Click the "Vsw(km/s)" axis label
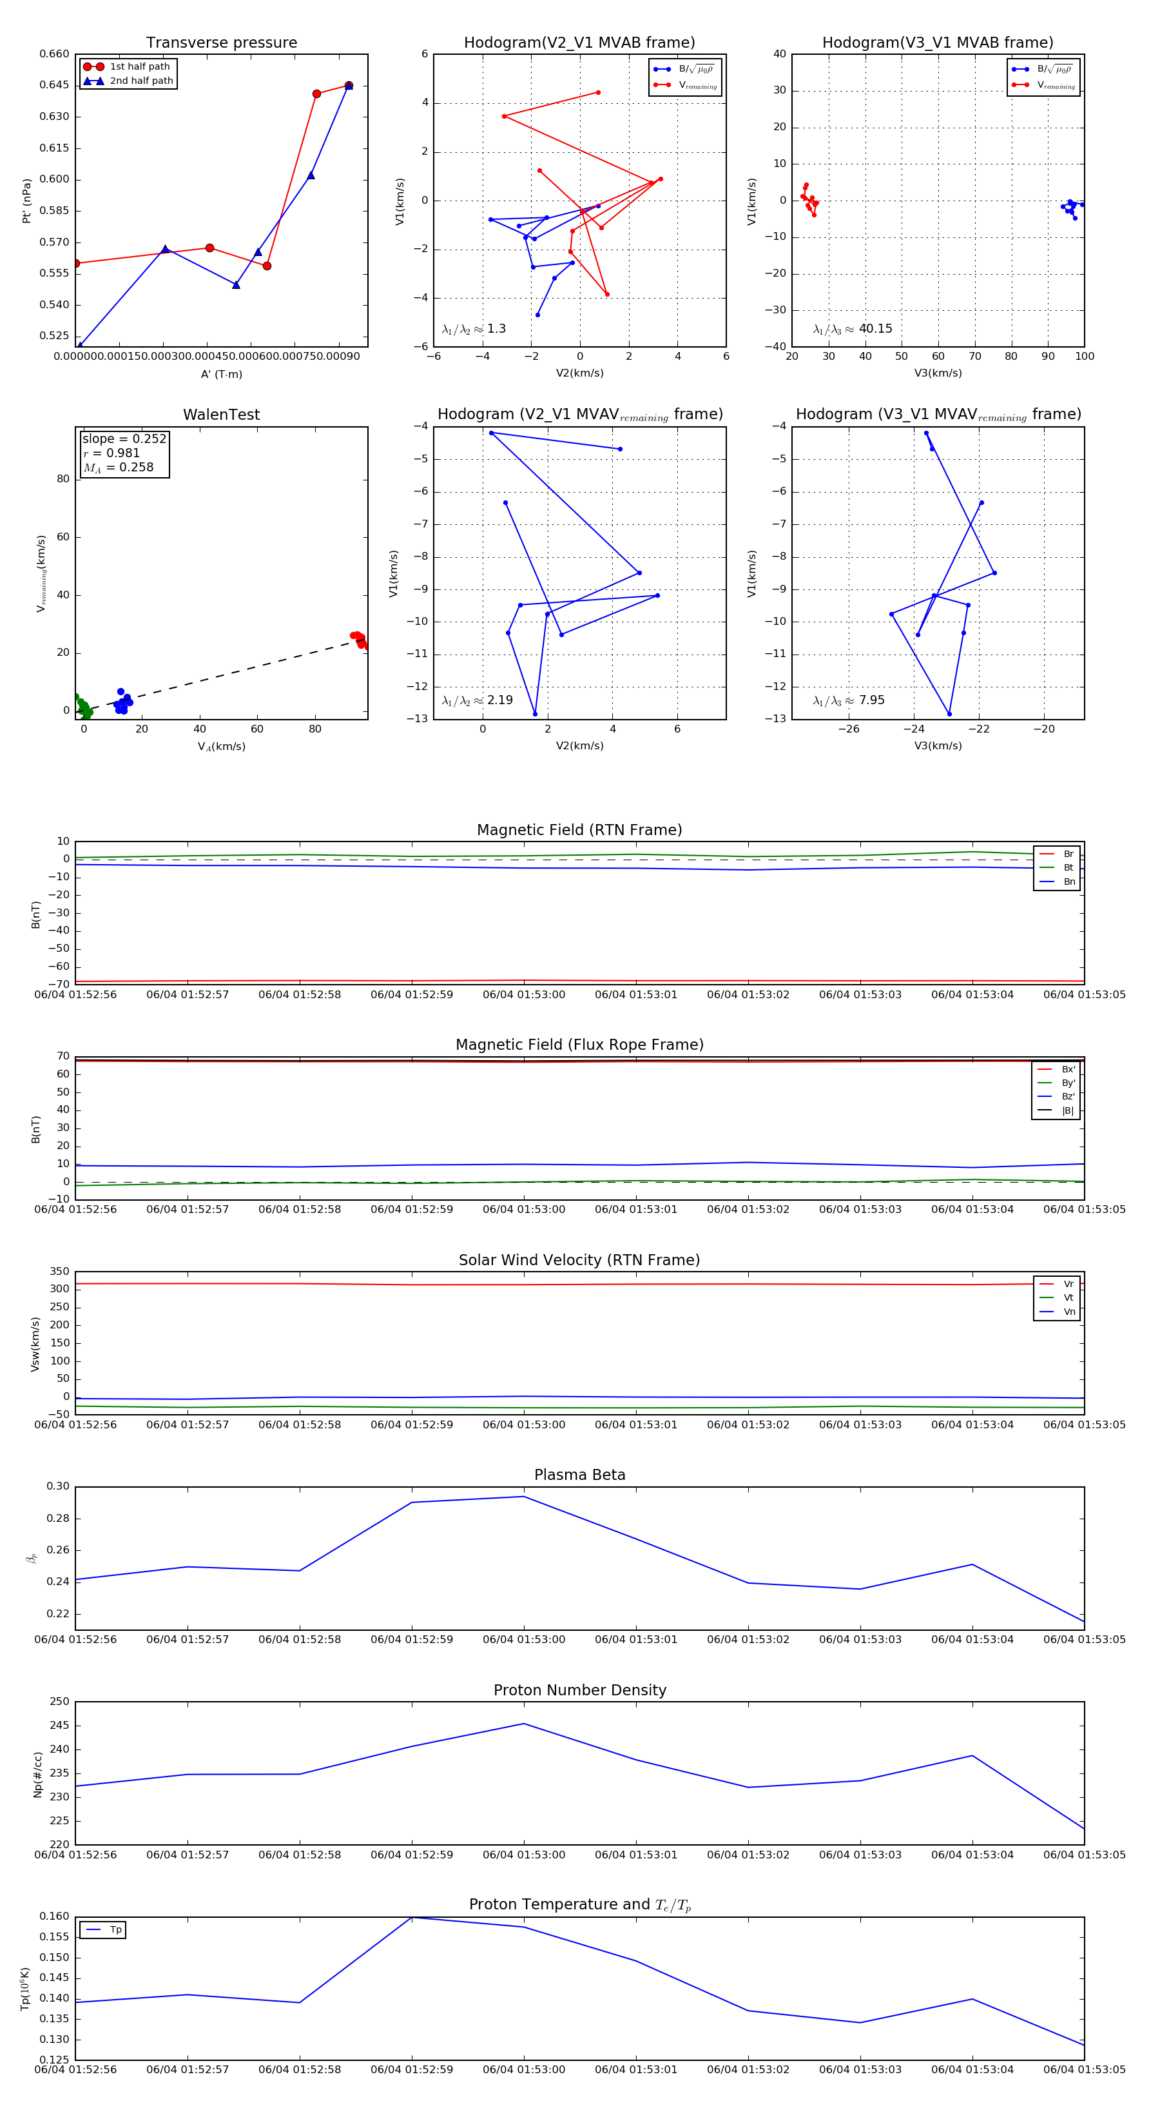 tap(35, 1344)
